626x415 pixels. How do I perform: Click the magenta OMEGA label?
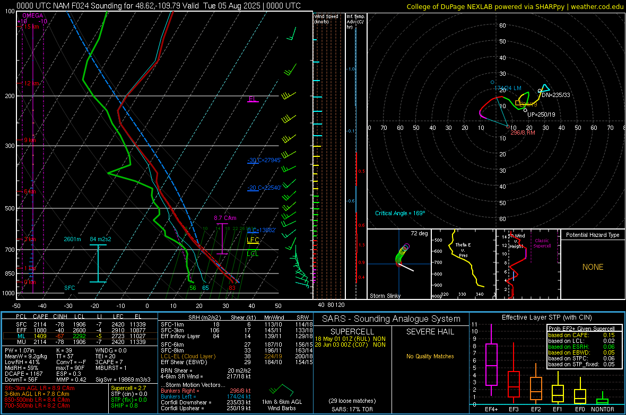point(33,15)
